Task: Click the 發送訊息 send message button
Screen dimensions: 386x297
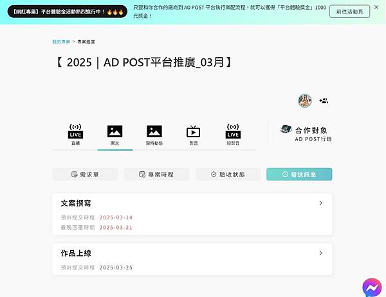Action: coord(299,174)
